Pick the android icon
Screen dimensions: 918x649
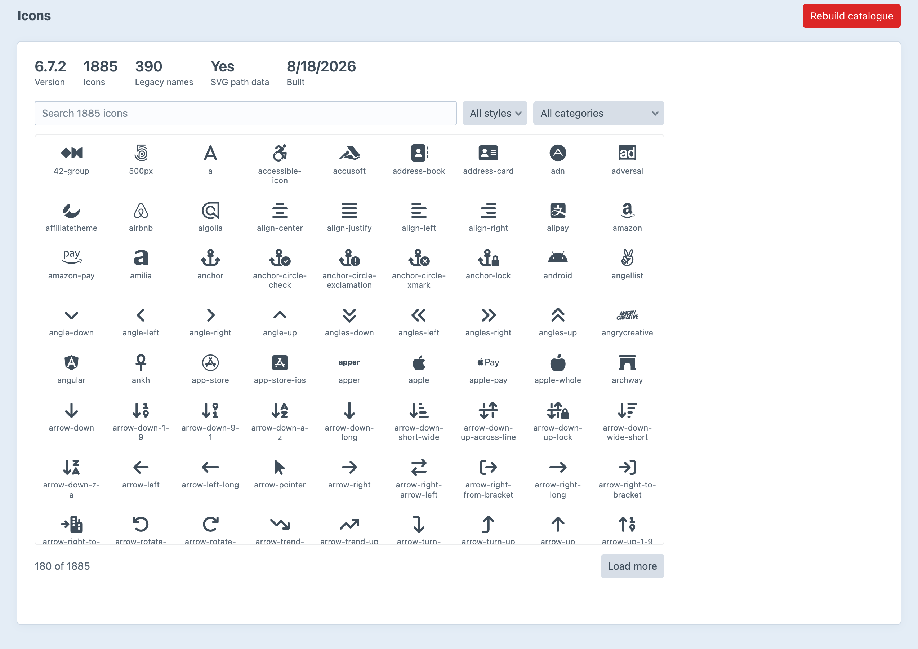tap(557, 256)
